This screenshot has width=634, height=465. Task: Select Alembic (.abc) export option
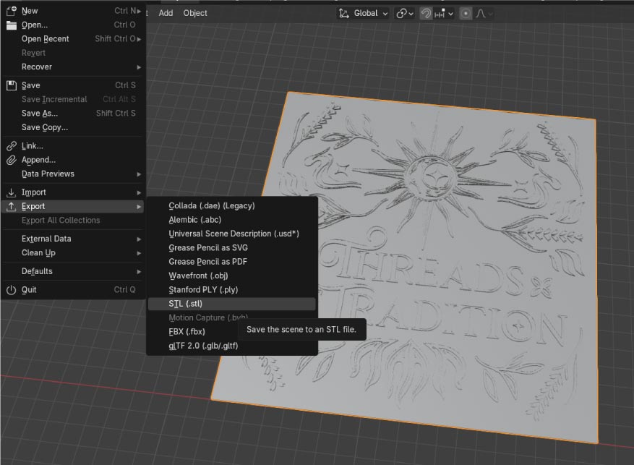pos(231,220)
